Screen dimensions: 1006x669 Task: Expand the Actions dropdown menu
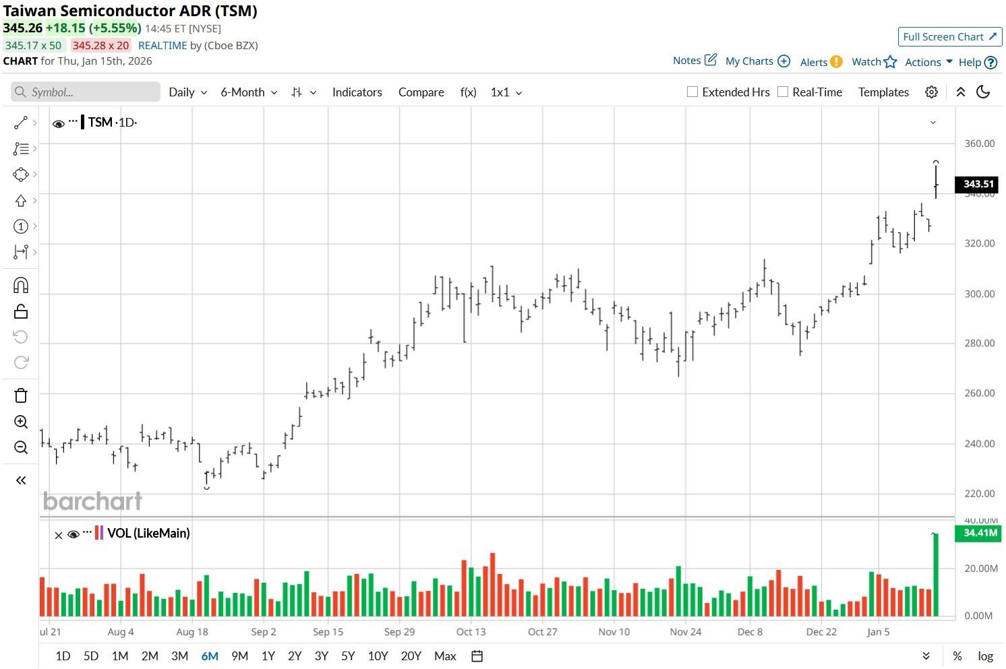coord(928,62)
